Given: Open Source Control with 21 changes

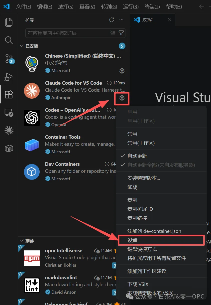Looking at the screenshot, I should coord(9,58).
